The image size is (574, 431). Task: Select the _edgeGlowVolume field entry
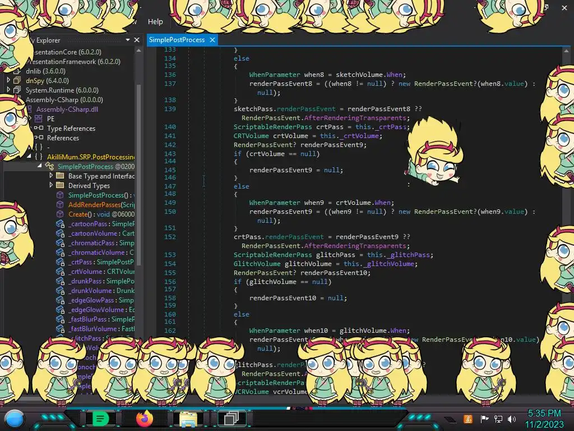[101, 309]
